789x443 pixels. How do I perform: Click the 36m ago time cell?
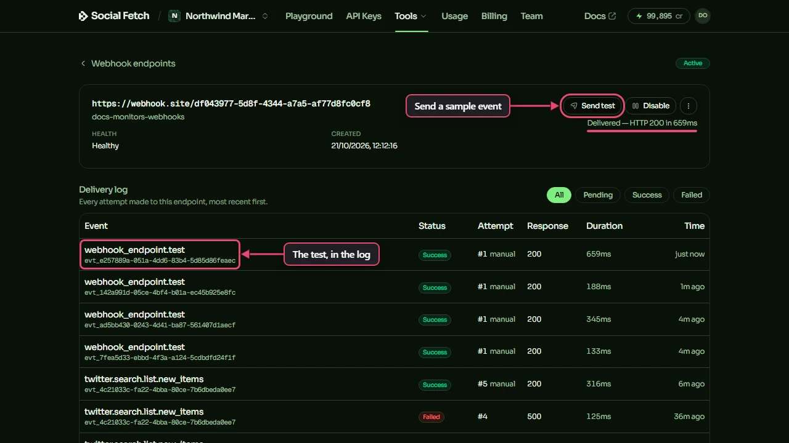click(689, 417)
